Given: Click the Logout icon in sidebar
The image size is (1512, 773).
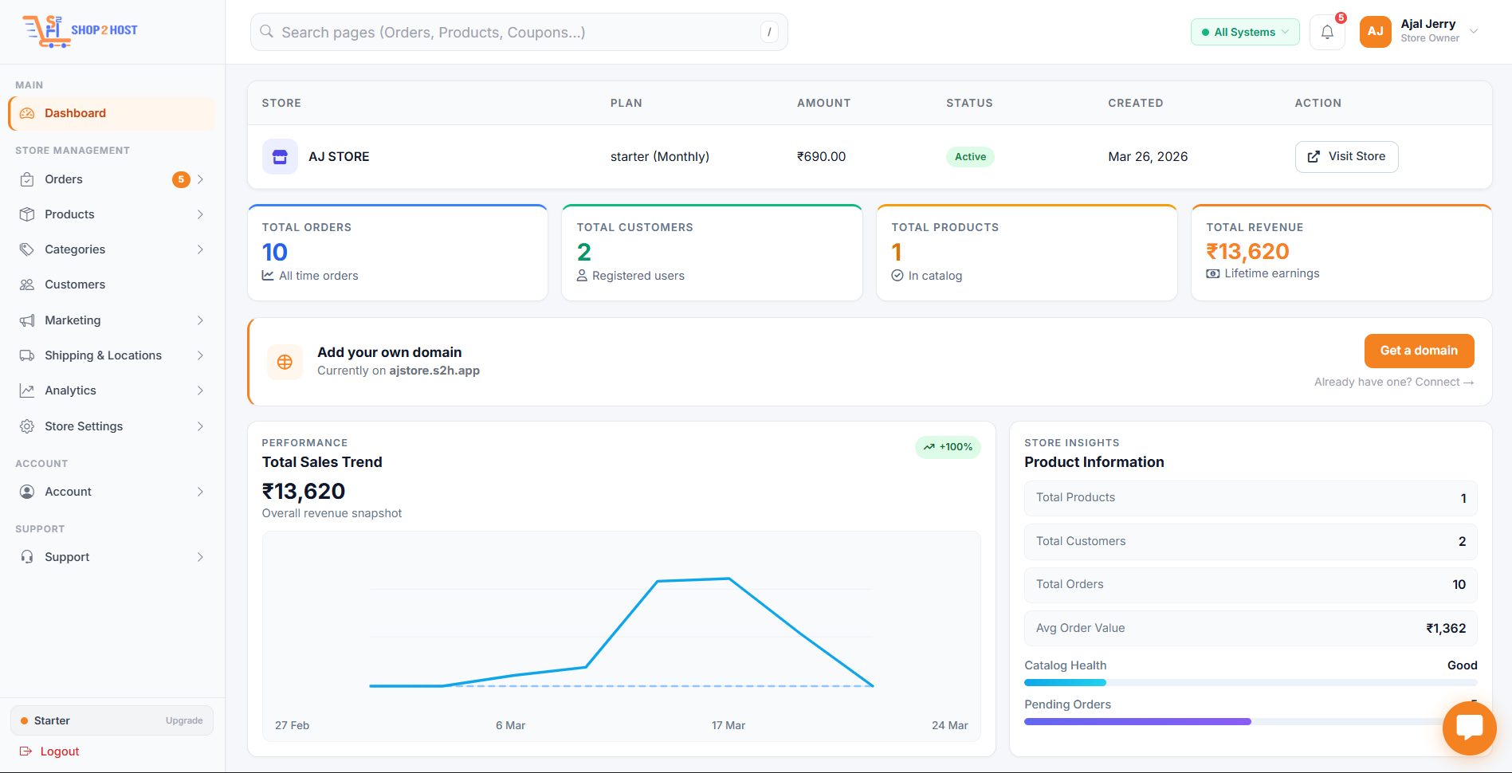Looking at the screenshot, I should click(x=26, y=751).
